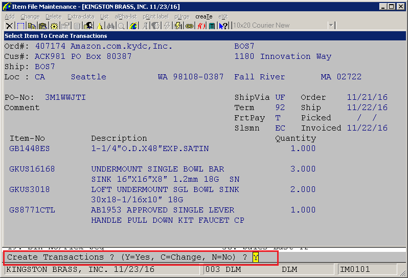Click the globe browser toolbar icon

pyautogui.click(x=133, y=26)
